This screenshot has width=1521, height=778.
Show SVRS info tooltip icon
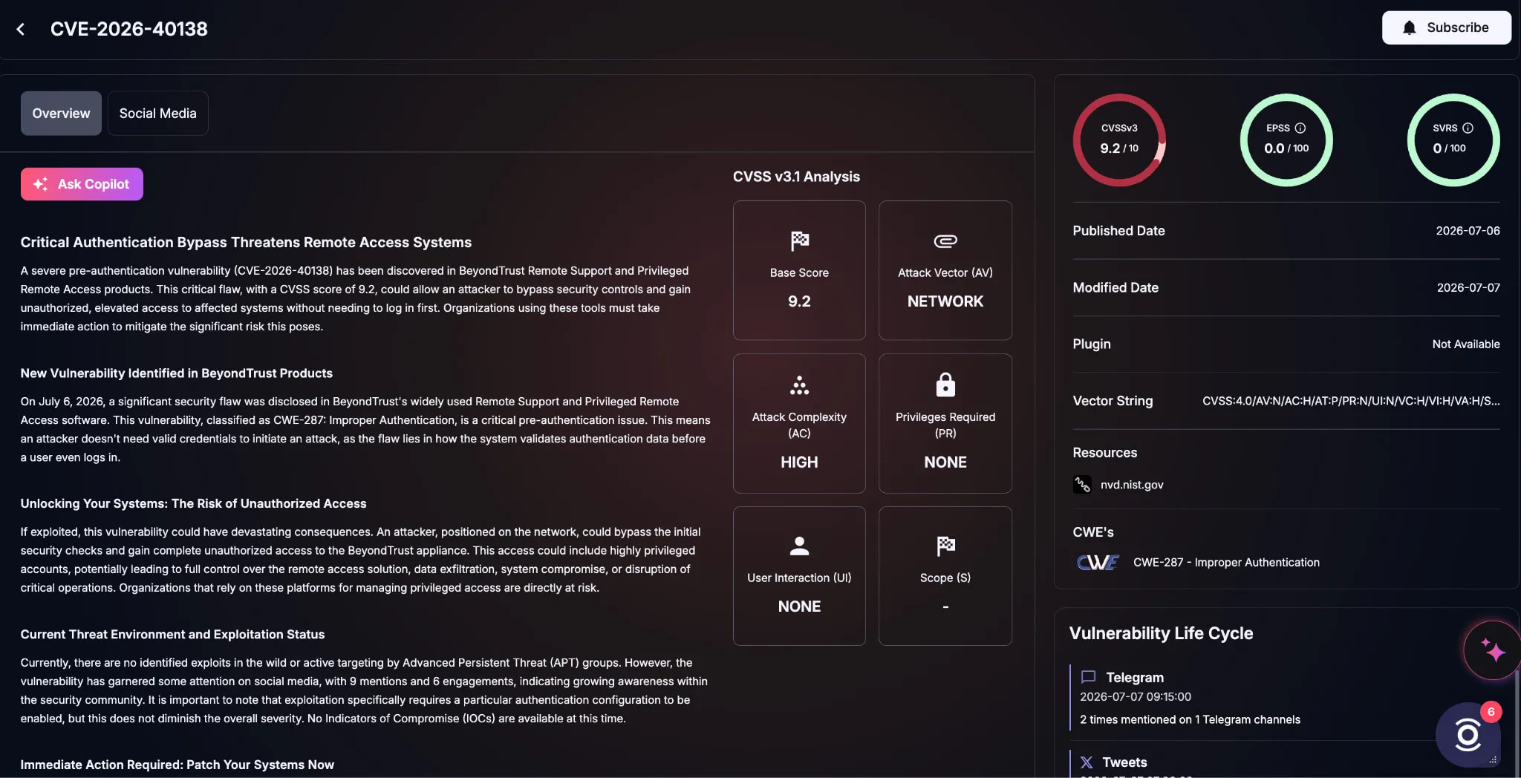1468,128
